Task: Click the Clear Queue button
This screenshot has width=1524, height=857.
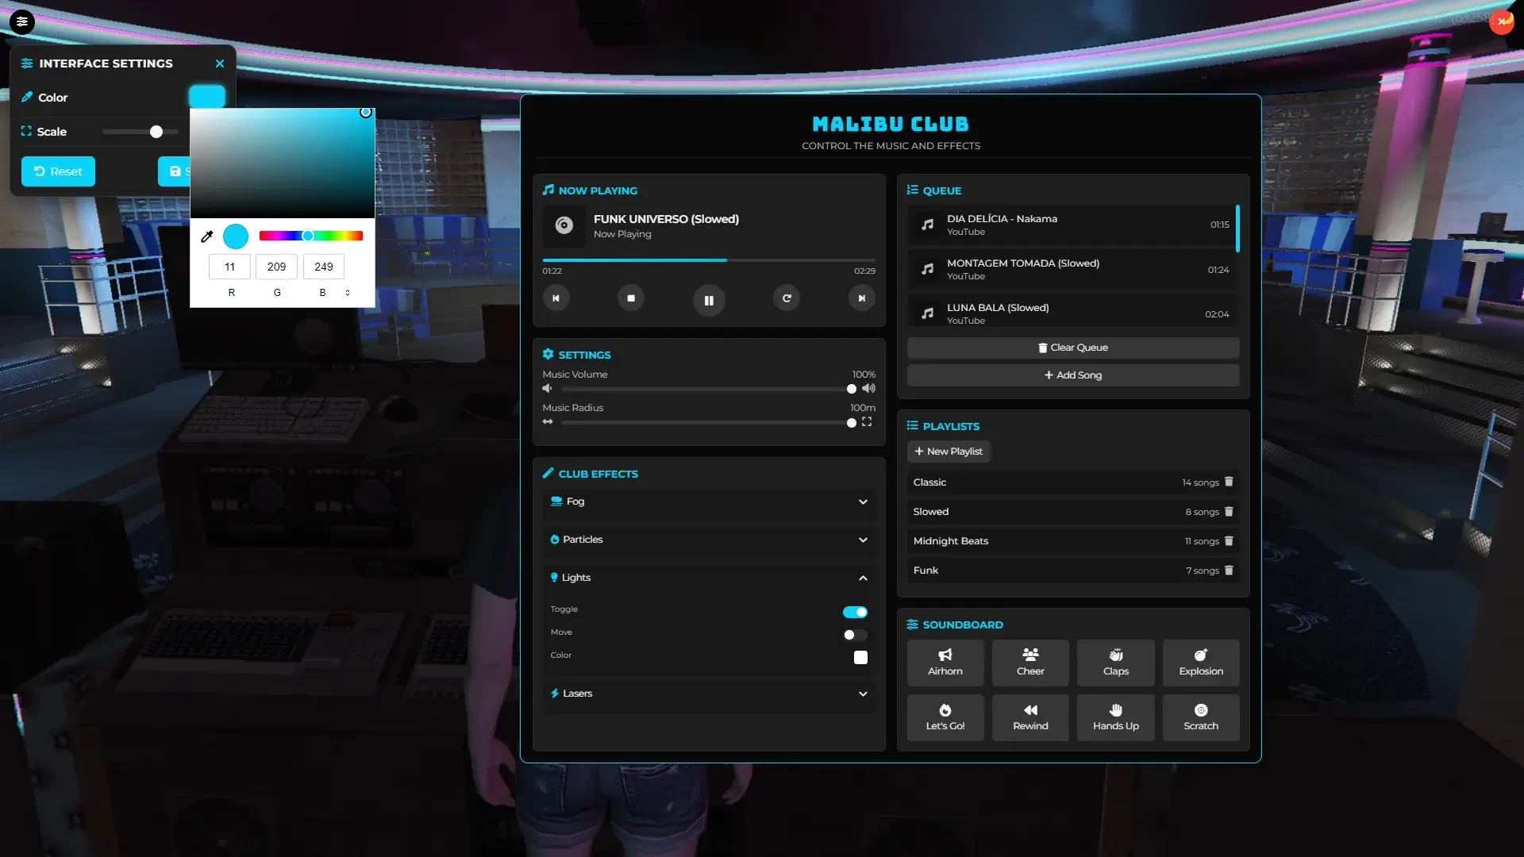Action: pyautogui.click(x=1073, y=348)
